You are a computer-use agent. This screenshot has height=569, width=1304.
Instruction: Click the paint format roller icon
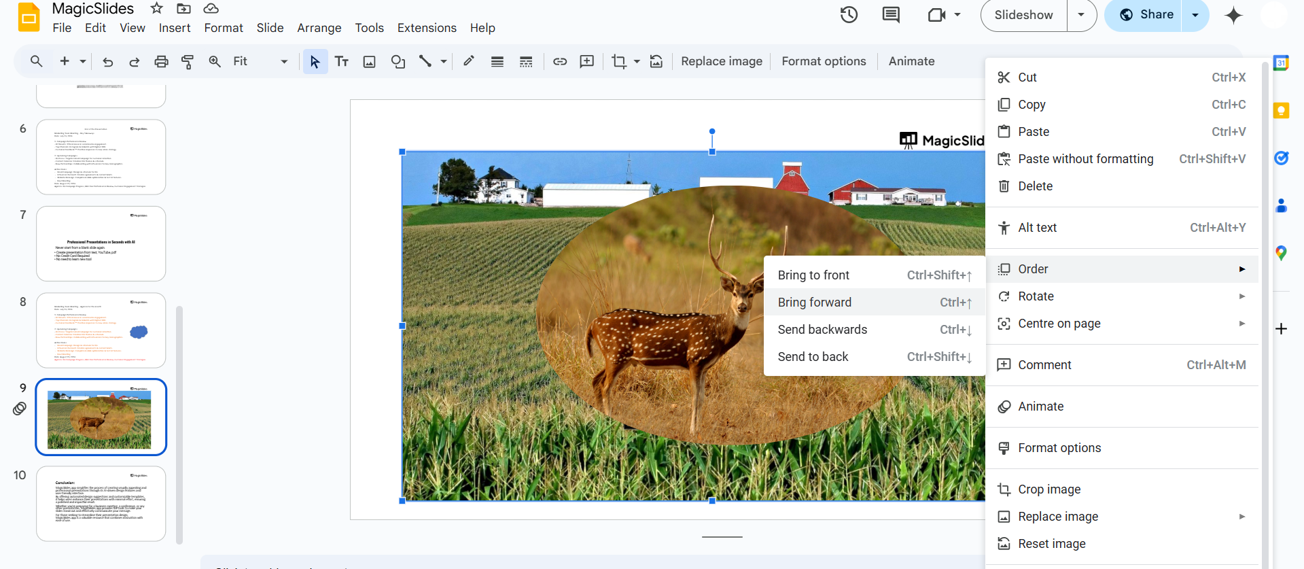coord(188,62)
